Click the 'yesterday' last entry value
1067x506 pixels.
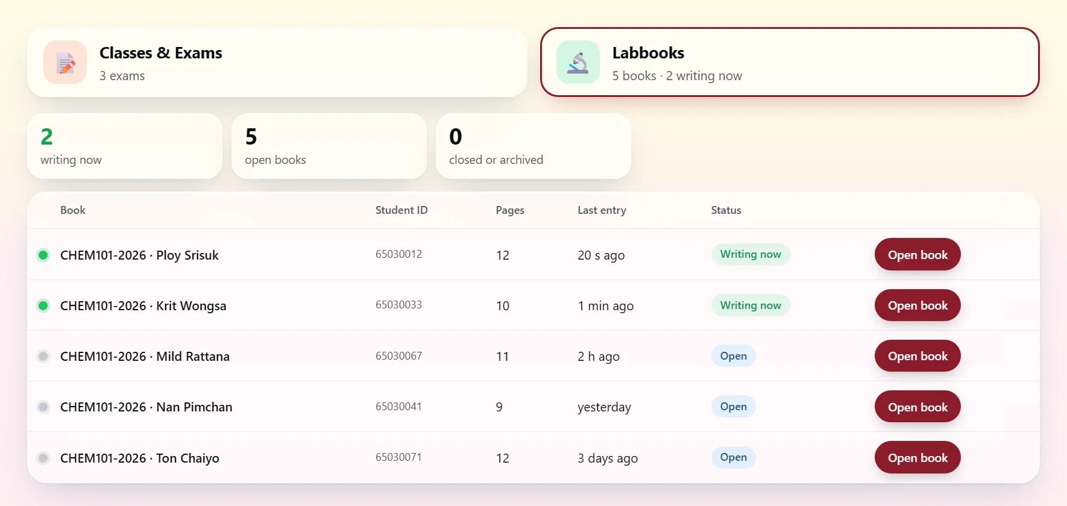coord(604,407)
